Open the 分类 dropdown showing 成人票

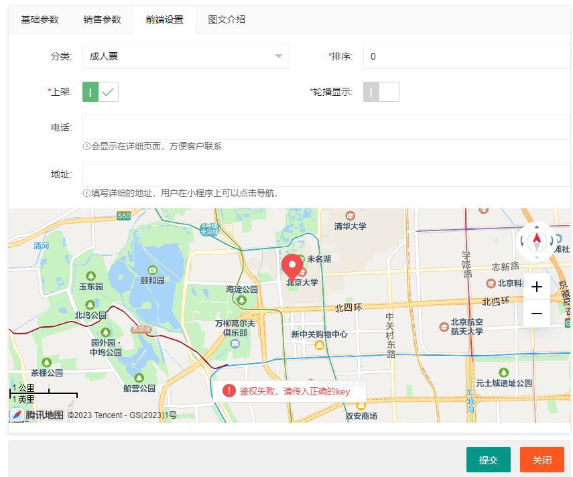pos(186,56)
